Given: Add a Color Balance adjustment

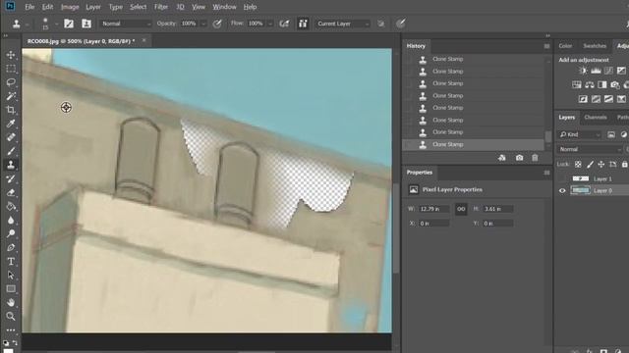Looking at the screenshot, I should tap(590, 85).
